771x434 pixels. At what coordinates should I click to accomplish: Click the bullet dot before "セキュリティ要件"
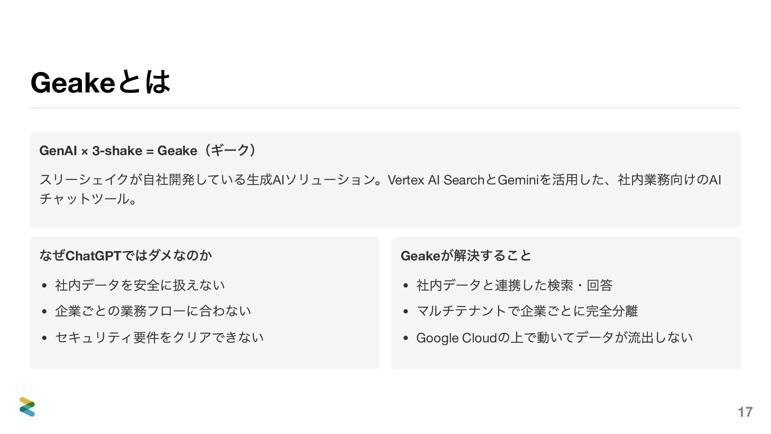(x=44, y=338)
